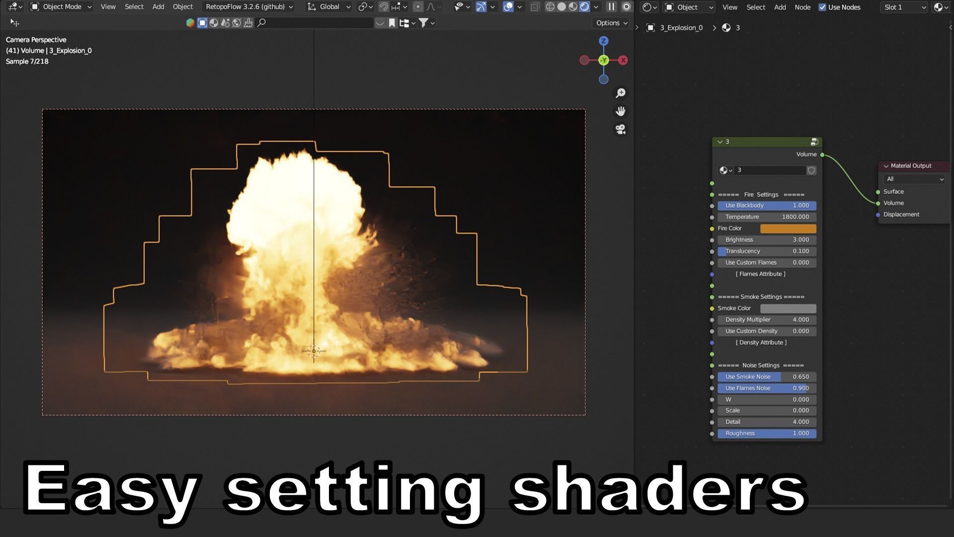Open the RetopoFlow 3.2.6 (github) menu
954x537 pixels.
click(x=249, y=7)
